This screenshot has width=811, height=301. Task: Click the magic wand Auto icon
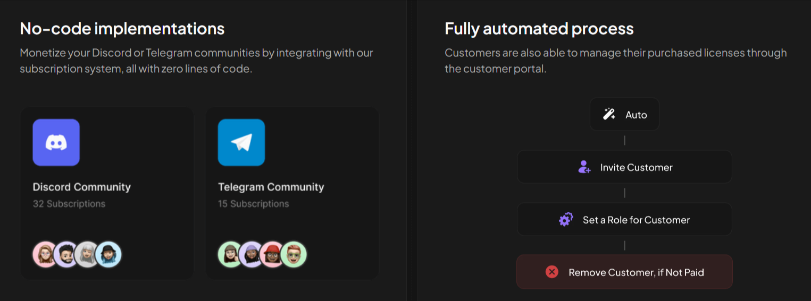pyautogui.click(x=609, y=114)
